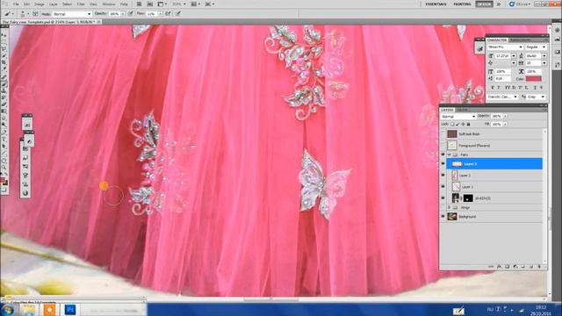
Task: Open the CS Live button
Action: pyautogui.click(x=520, y=4)
